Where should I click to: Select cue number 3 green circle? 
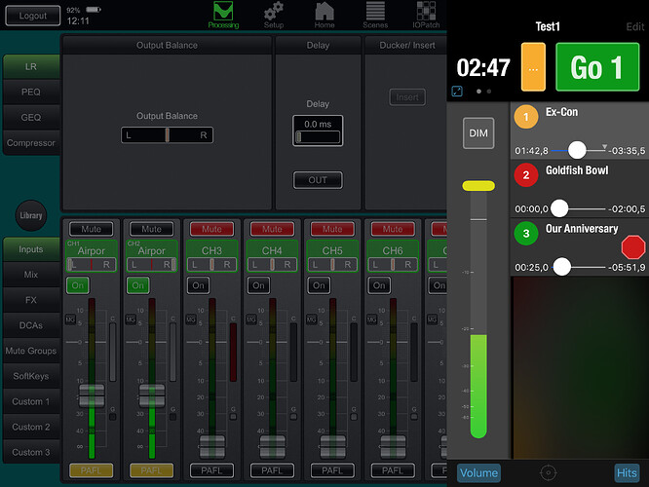click(x=526, y=234)
